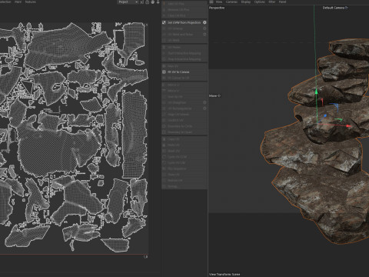Image resolution: width=369 pixels, height=277 pixels.
Task: Click the download arrow icon beside Project
Action: click(x=158, y=2)
